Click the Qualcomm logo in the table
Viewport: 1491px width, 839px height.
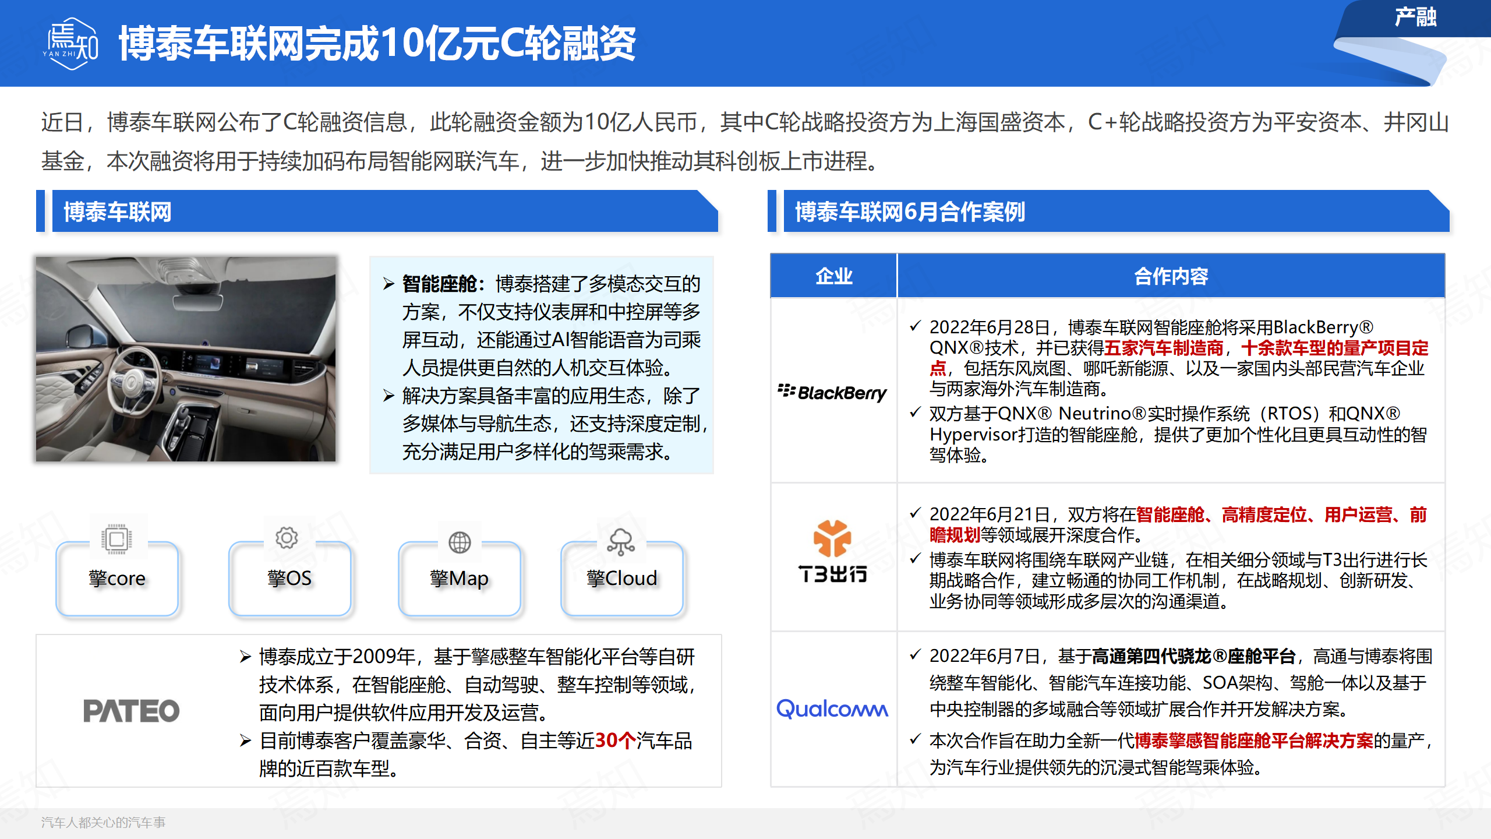[832, 709]
